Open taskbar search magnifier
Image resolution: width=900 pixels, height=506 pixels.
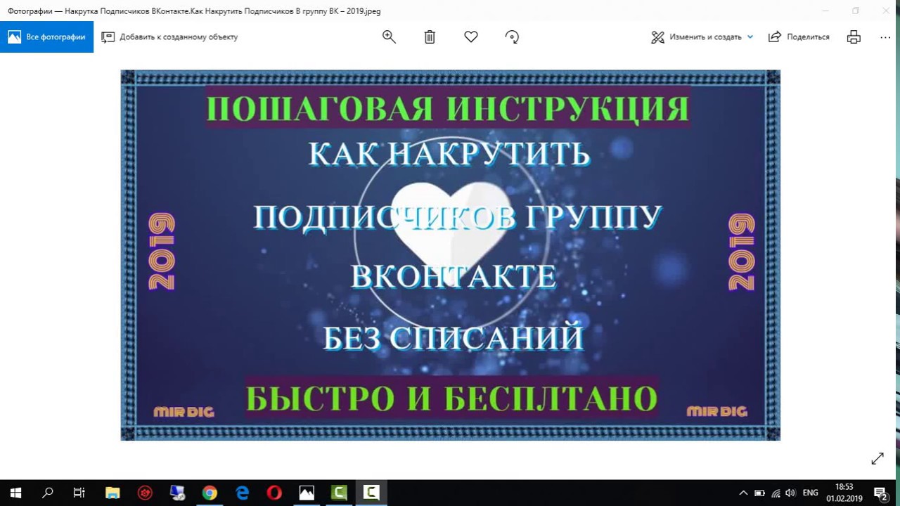point(48,493)
